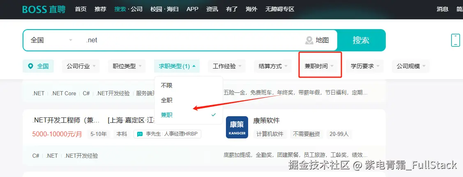This screenshot has width=463, height=177.
Task: Click the 计算机软件 industry tag
Action: [270, 134]
